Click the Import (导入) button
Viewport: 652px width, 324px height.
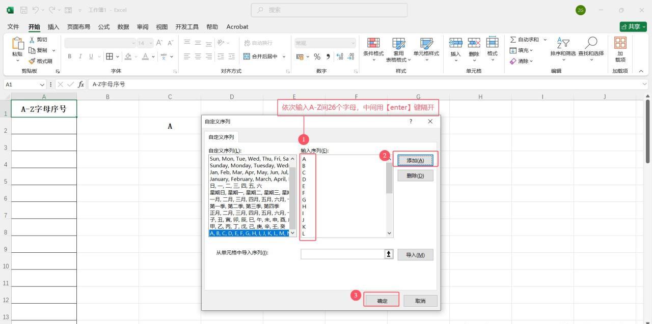click(415, 255)
